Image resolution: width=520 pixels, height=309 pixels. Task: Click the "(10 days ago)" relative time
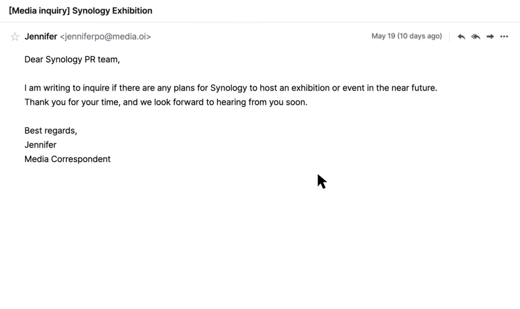click(x=420, y=36)
